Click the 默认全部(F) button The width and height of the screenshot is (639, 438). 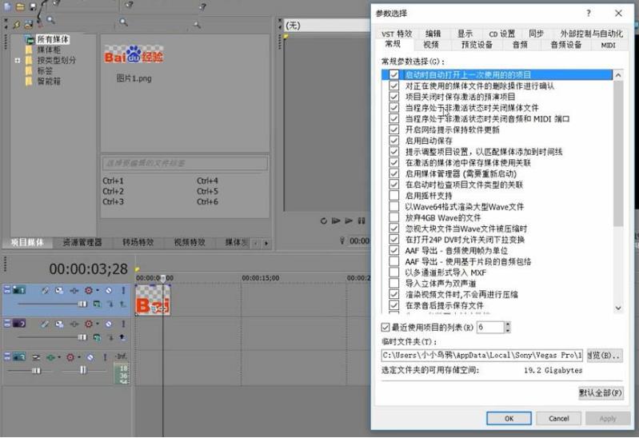[601, 392]
